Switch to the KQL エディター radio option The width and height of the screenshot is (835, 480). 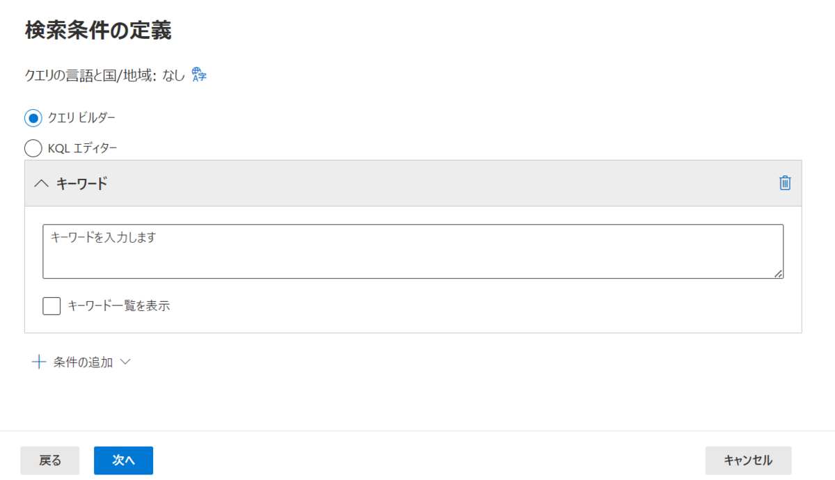[x=33, y=148]
